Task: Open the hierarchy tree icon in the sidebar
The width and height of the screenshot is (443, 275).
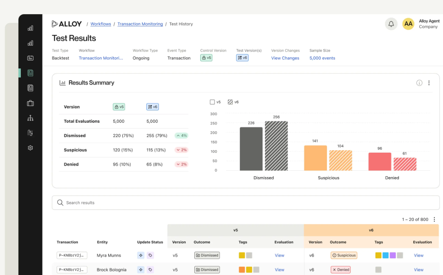Action: point(30,118)
